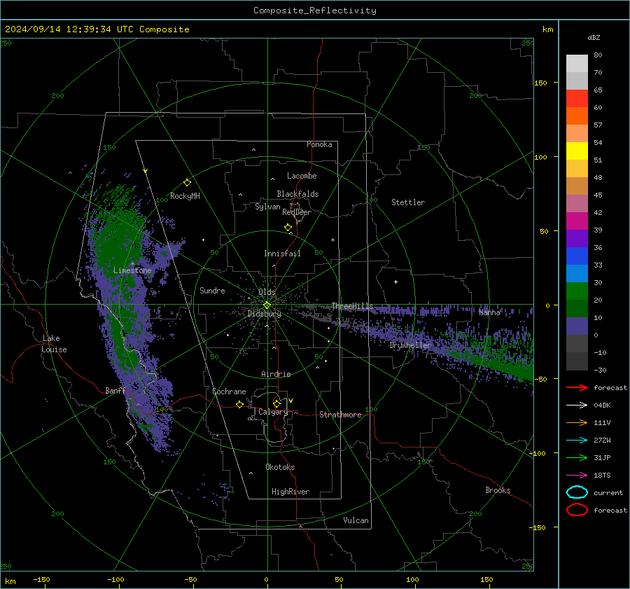The width and height of the screenshot is (630, 589).
Task: Click the yellow diamond marker near RockyMH
Action: pyautogui.click(x=187, y=183)
